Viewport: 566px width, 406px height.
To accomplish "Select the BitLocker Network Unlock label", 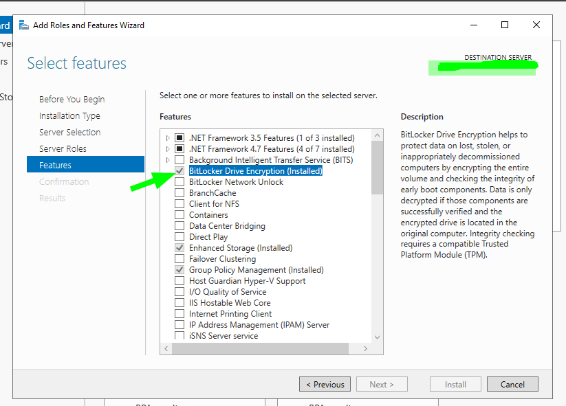I will click(x=236, y=182).
